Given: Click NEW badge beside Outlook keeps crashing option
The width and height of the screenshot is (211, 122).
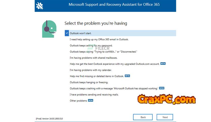Looking at the screenshot, I should click(x=162, y=88).
